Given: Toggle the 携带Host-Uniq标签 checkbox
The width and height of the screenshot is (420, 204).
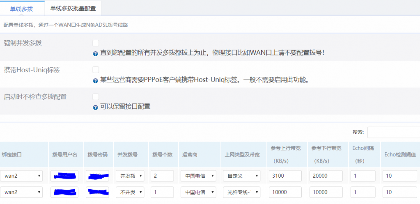Looking at the screenshot, I should point(96,70).
